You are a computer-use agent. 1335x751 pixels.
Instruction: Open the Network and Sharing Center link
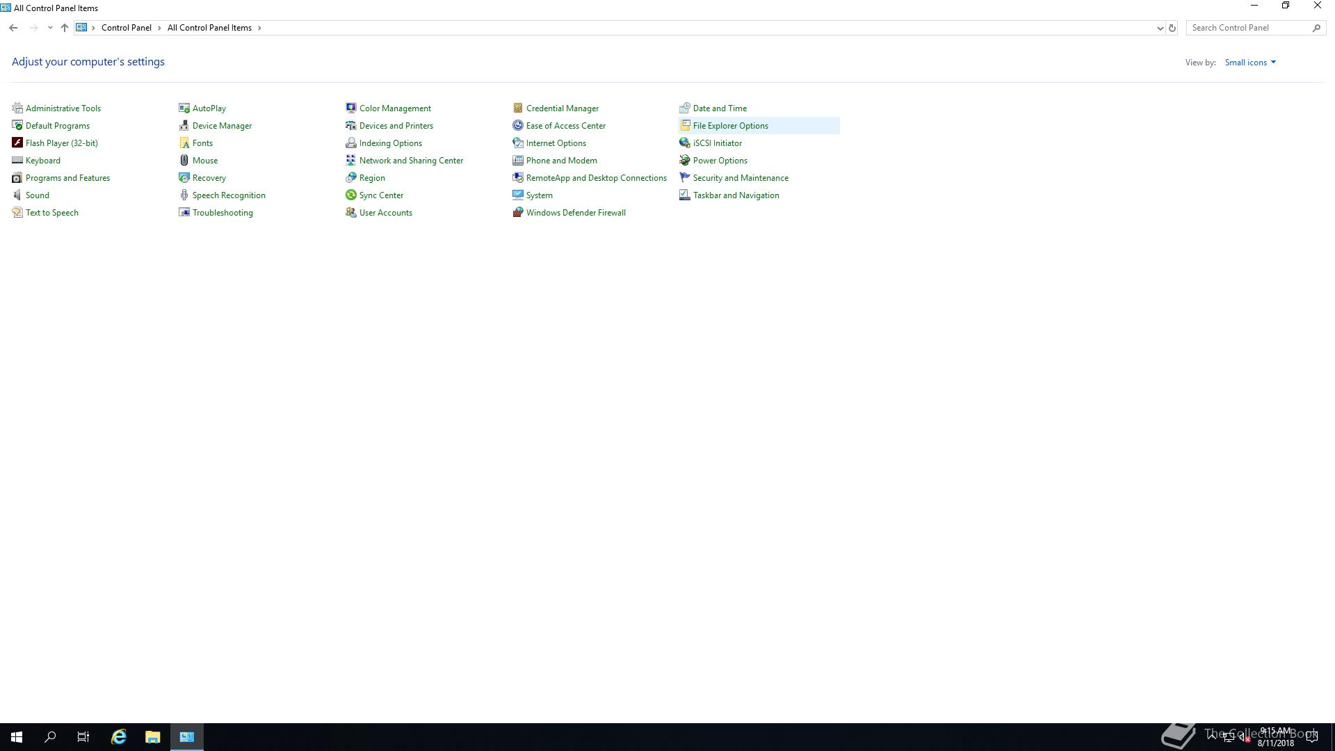411,160
